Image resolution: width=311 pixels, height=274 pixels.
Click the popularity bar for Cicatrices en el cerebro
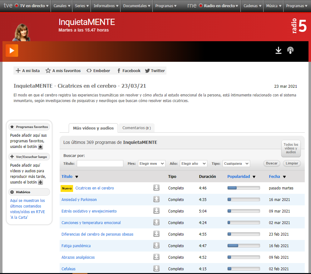pyautogui.click(x=244, y=188)
